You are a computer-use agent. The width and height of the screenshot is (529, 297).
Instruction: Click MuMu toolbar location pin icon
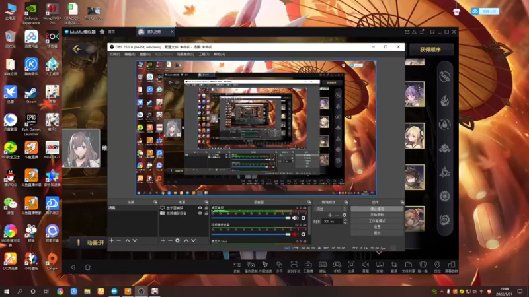[x=437, y=265]
